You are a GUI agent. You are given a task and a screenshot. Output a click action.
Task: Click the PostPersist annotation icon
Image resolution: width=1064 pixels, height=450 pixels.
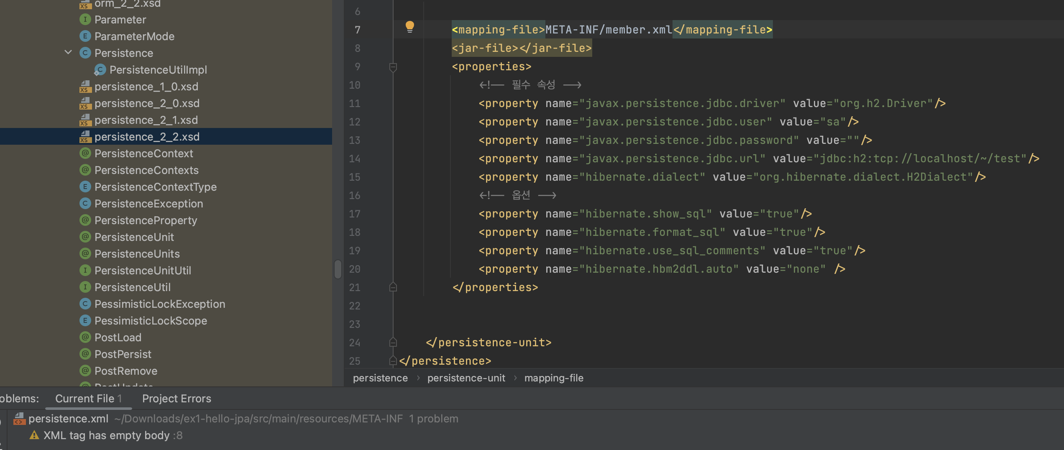85,354
